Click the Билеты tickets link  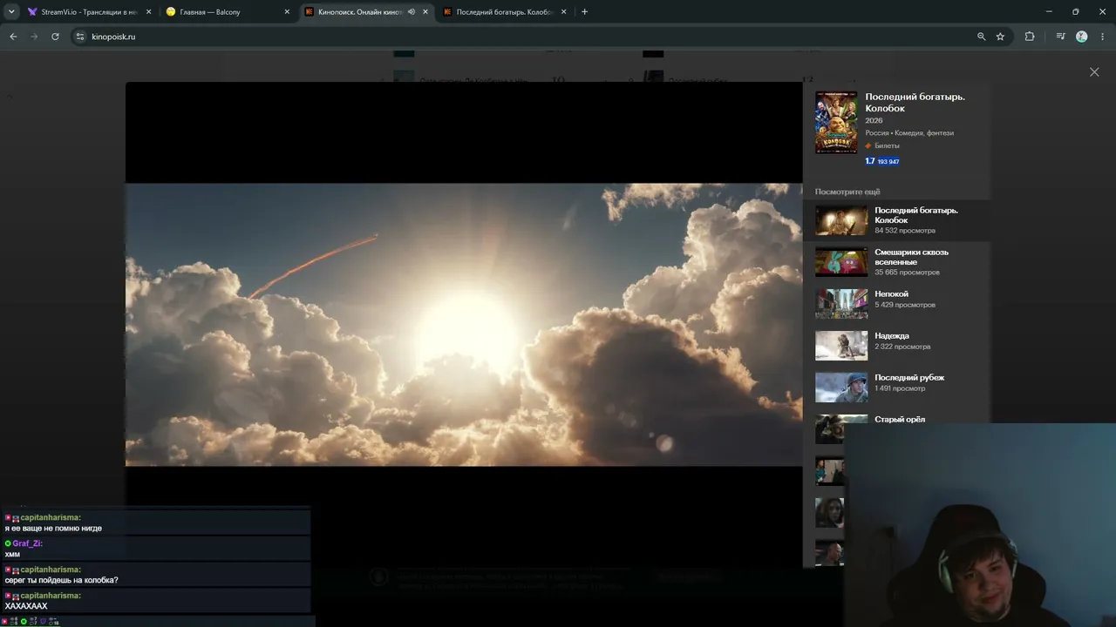(887, 145)
